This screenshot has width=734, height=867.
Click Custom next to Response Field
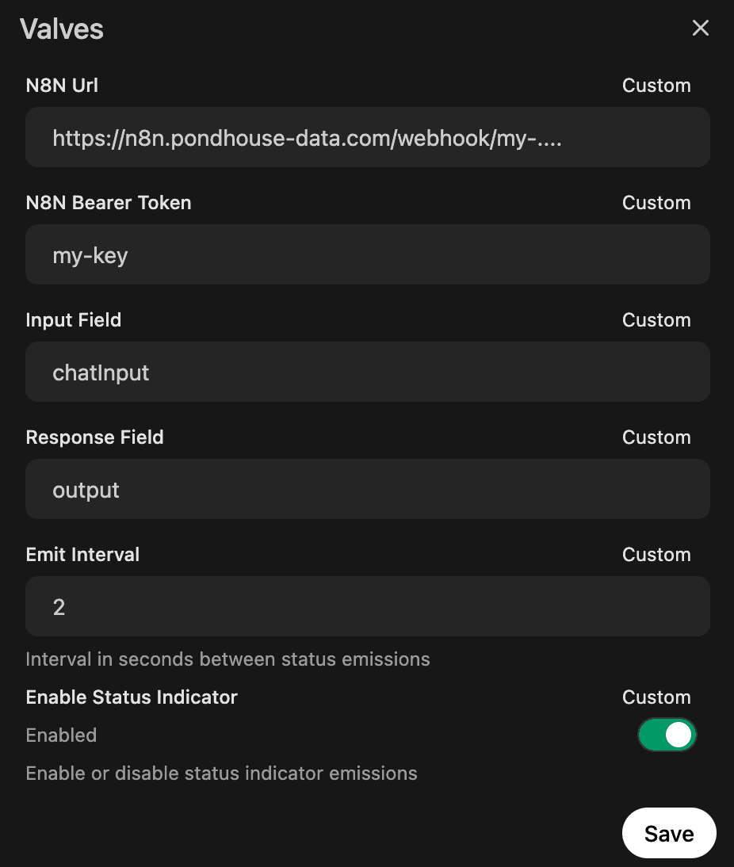[656, 437]
